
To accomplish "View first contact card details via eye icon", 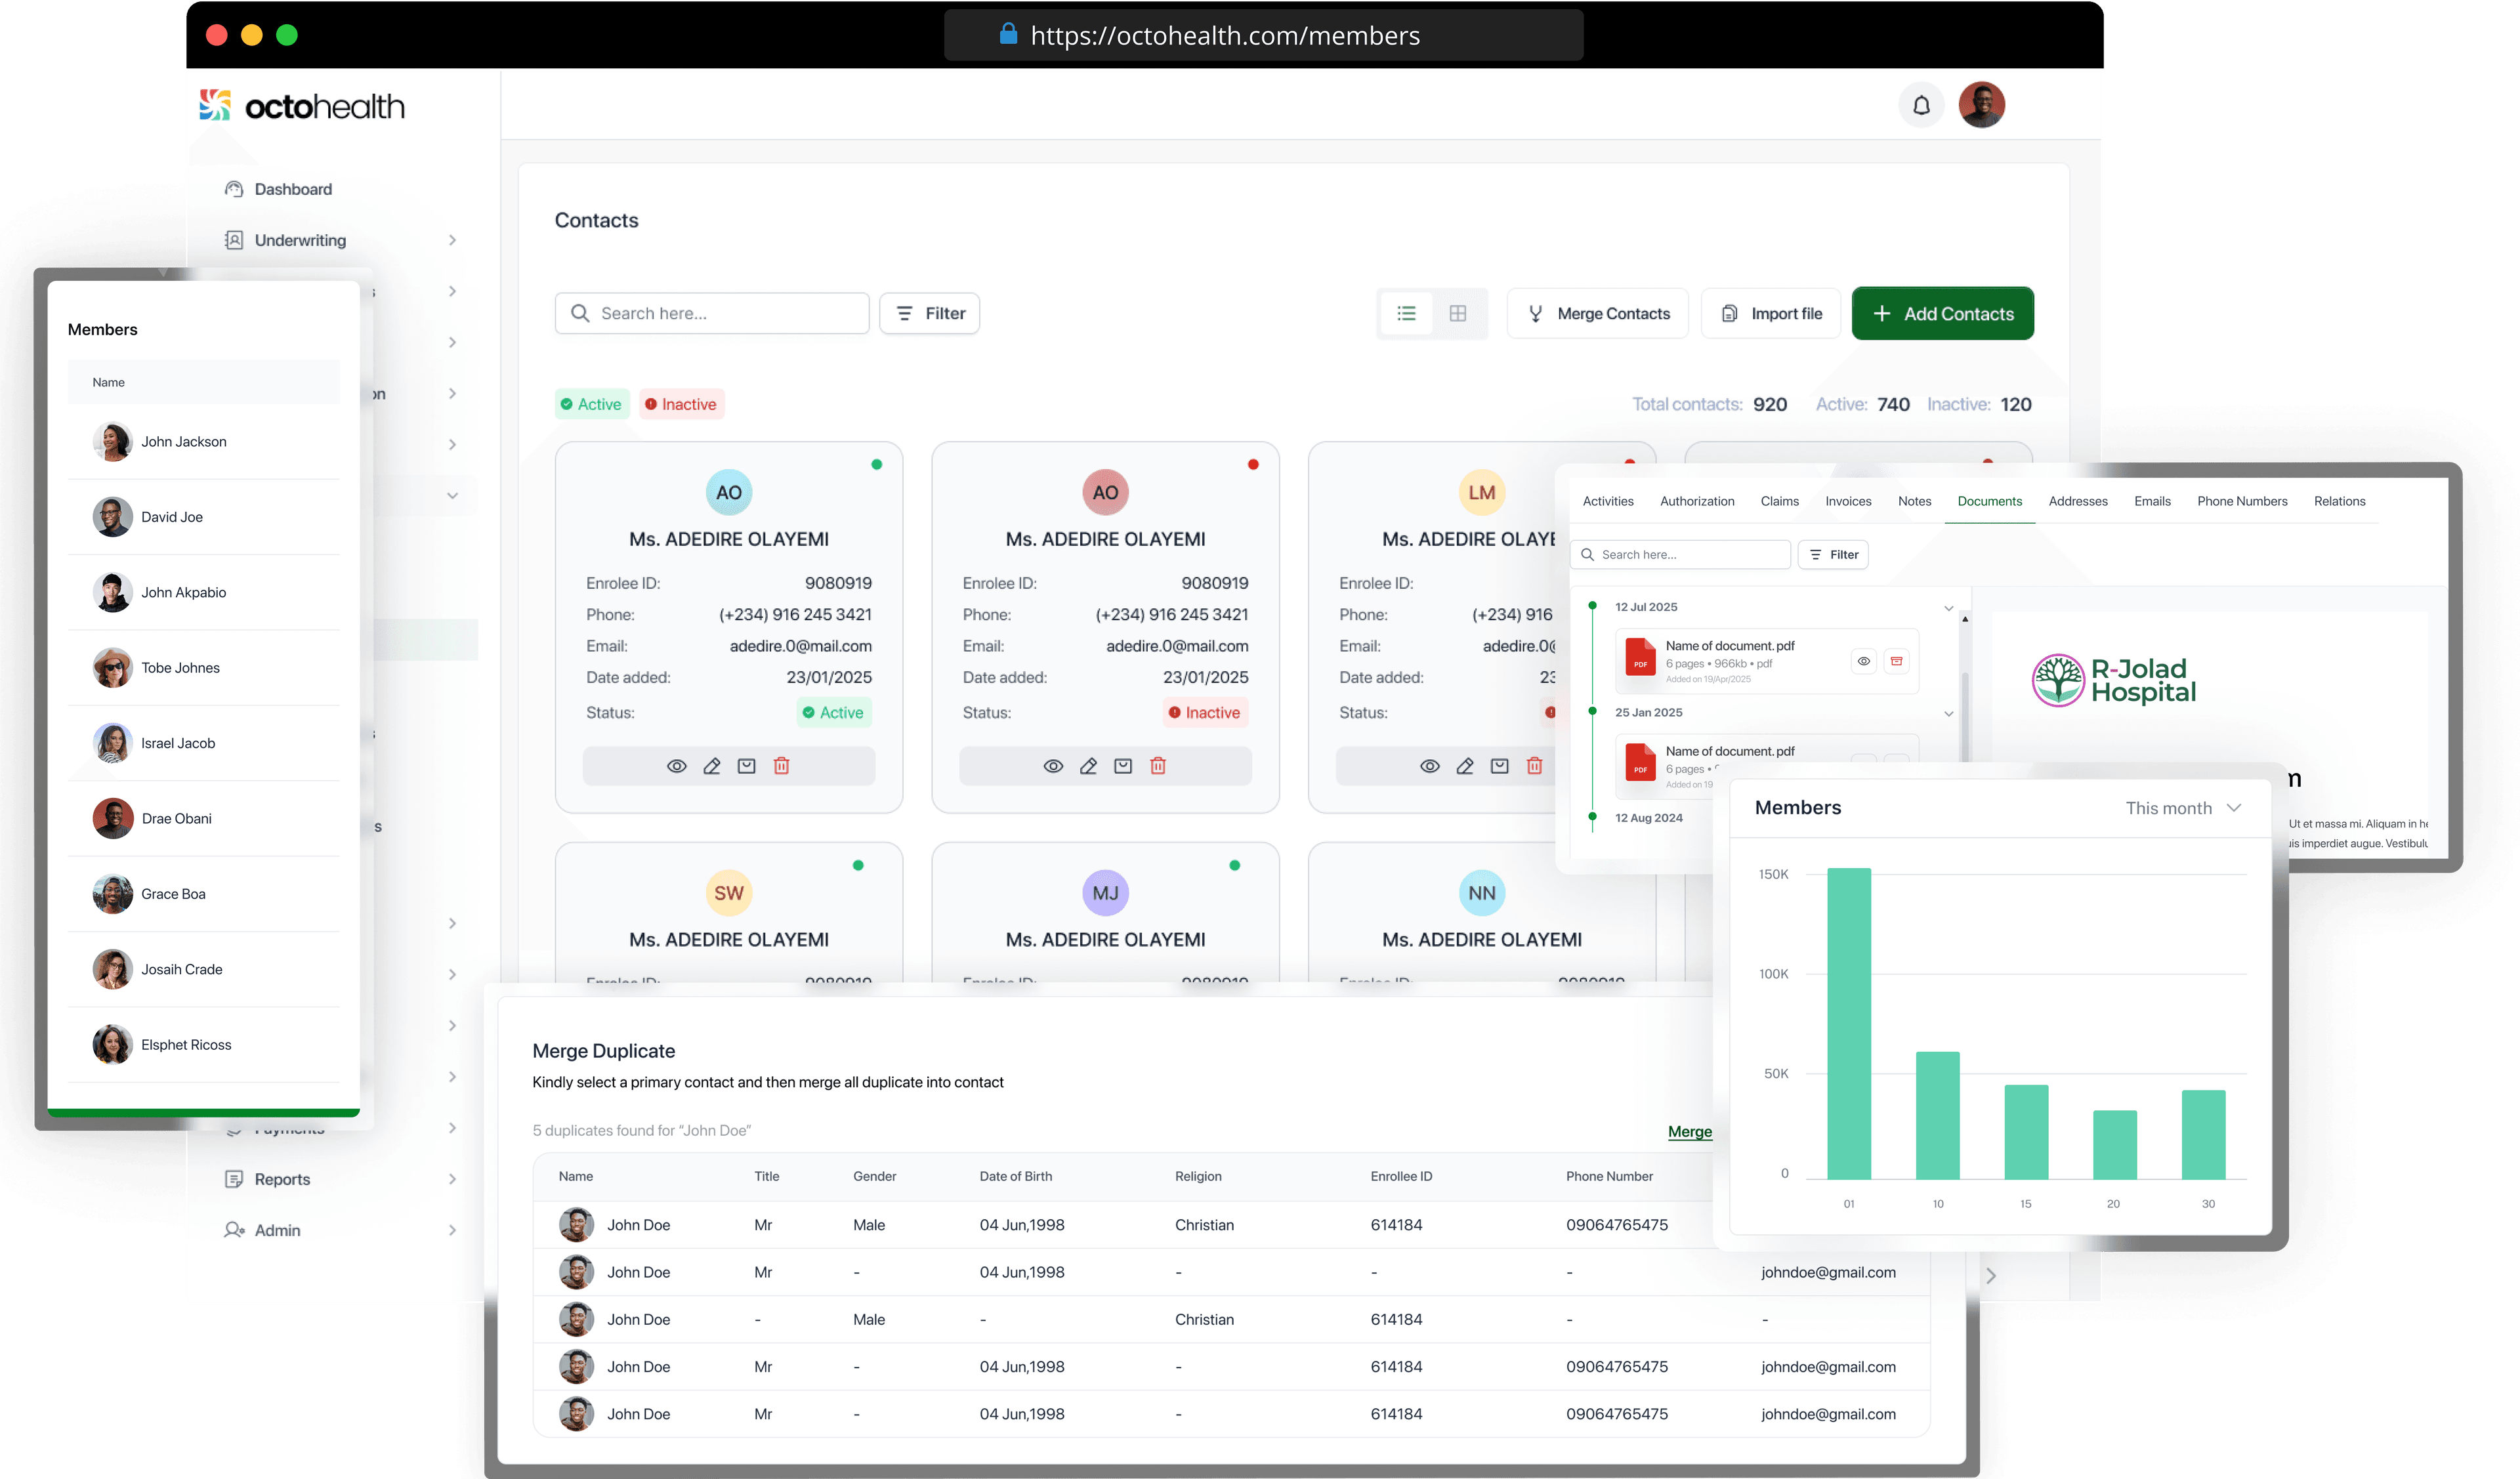I will coord(677,766).
